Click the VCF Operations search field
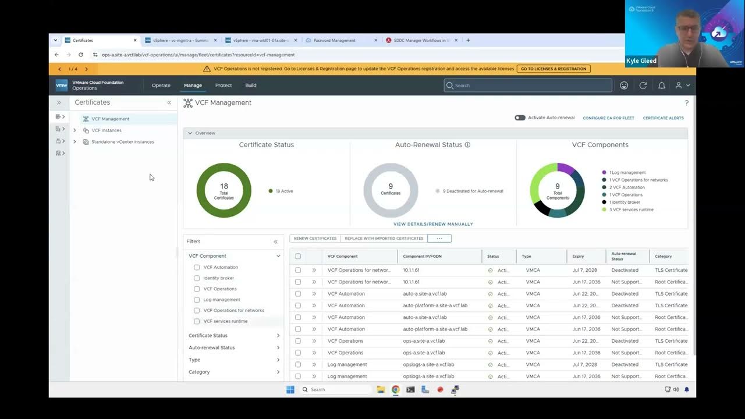 528,86
